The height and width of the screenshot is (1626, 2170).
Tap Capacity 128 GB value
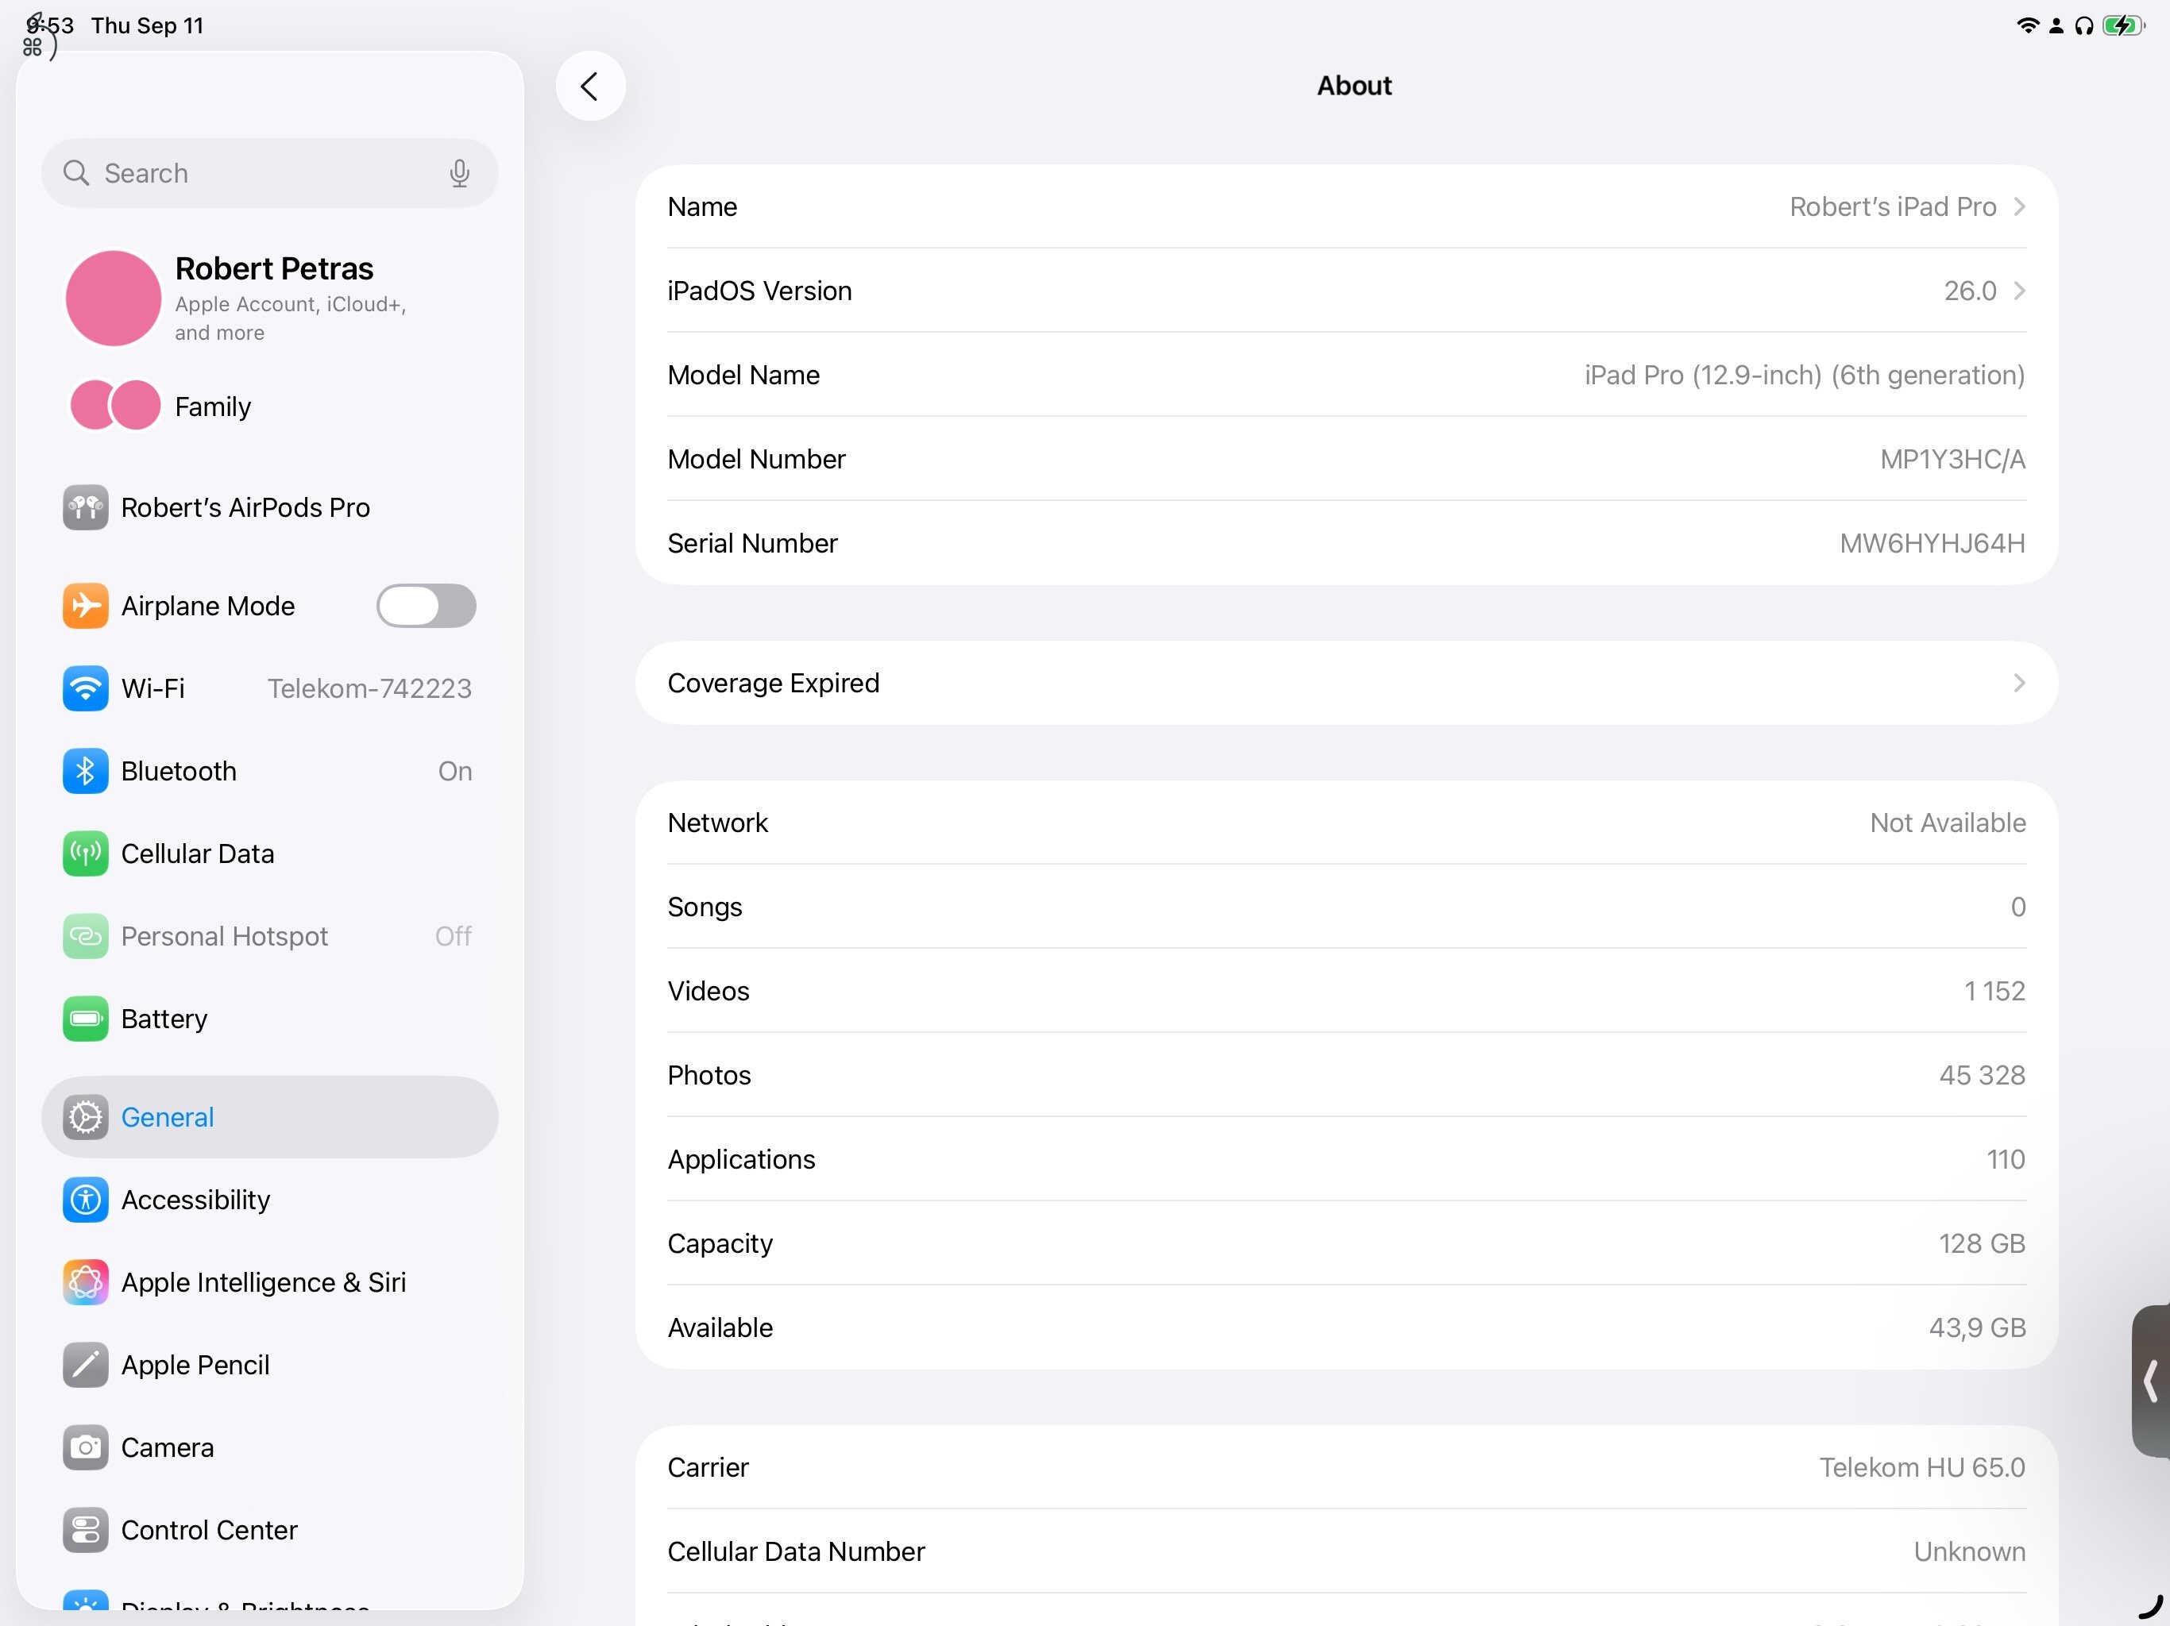click(x=1982, y=1244)
